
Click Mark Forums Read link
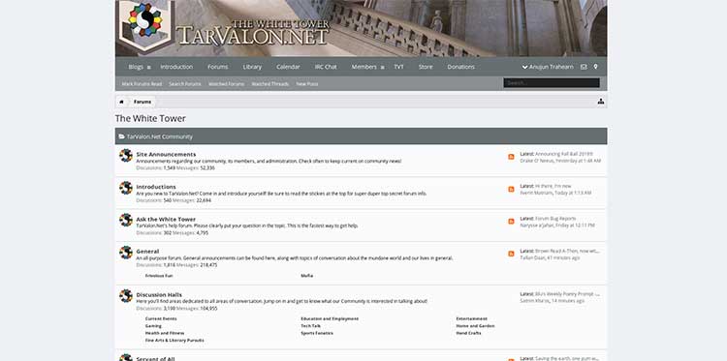142,84
